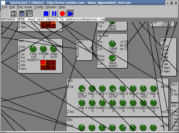The width and height of the screenshot is (179, 133).
Task: Click the Hz00271 readout in OSC
Action: tap(33, 60)
